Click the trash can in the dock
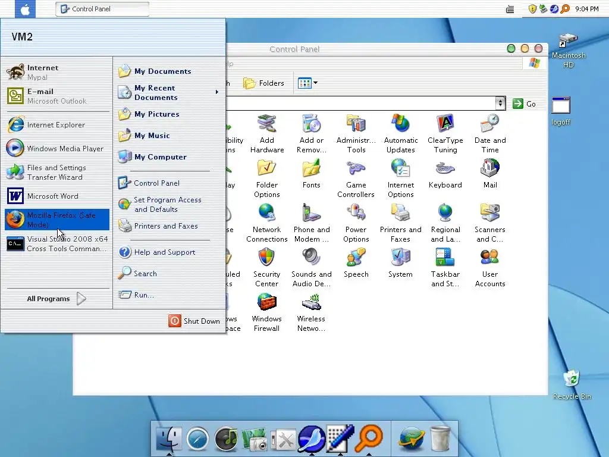 tap(441, 439)
